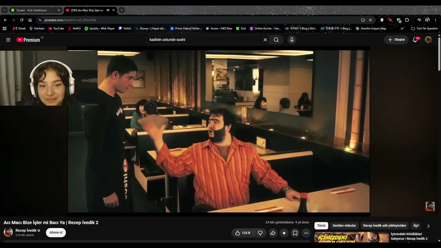Image resolution: width=441 pixels, height=248 pixels.
Task: Open Spotify – Web Player bookmark
Action: click(x=100, y=29)
